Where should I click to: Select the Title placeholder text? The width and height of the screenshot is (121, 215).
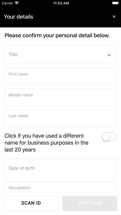click(13, 54)
